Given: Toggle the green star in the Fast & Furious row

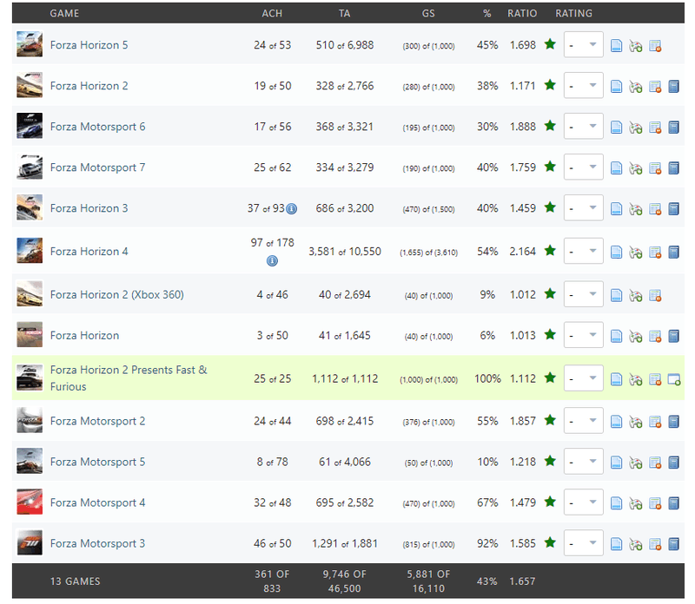Looking at the screenshot, I should [550, 377].
